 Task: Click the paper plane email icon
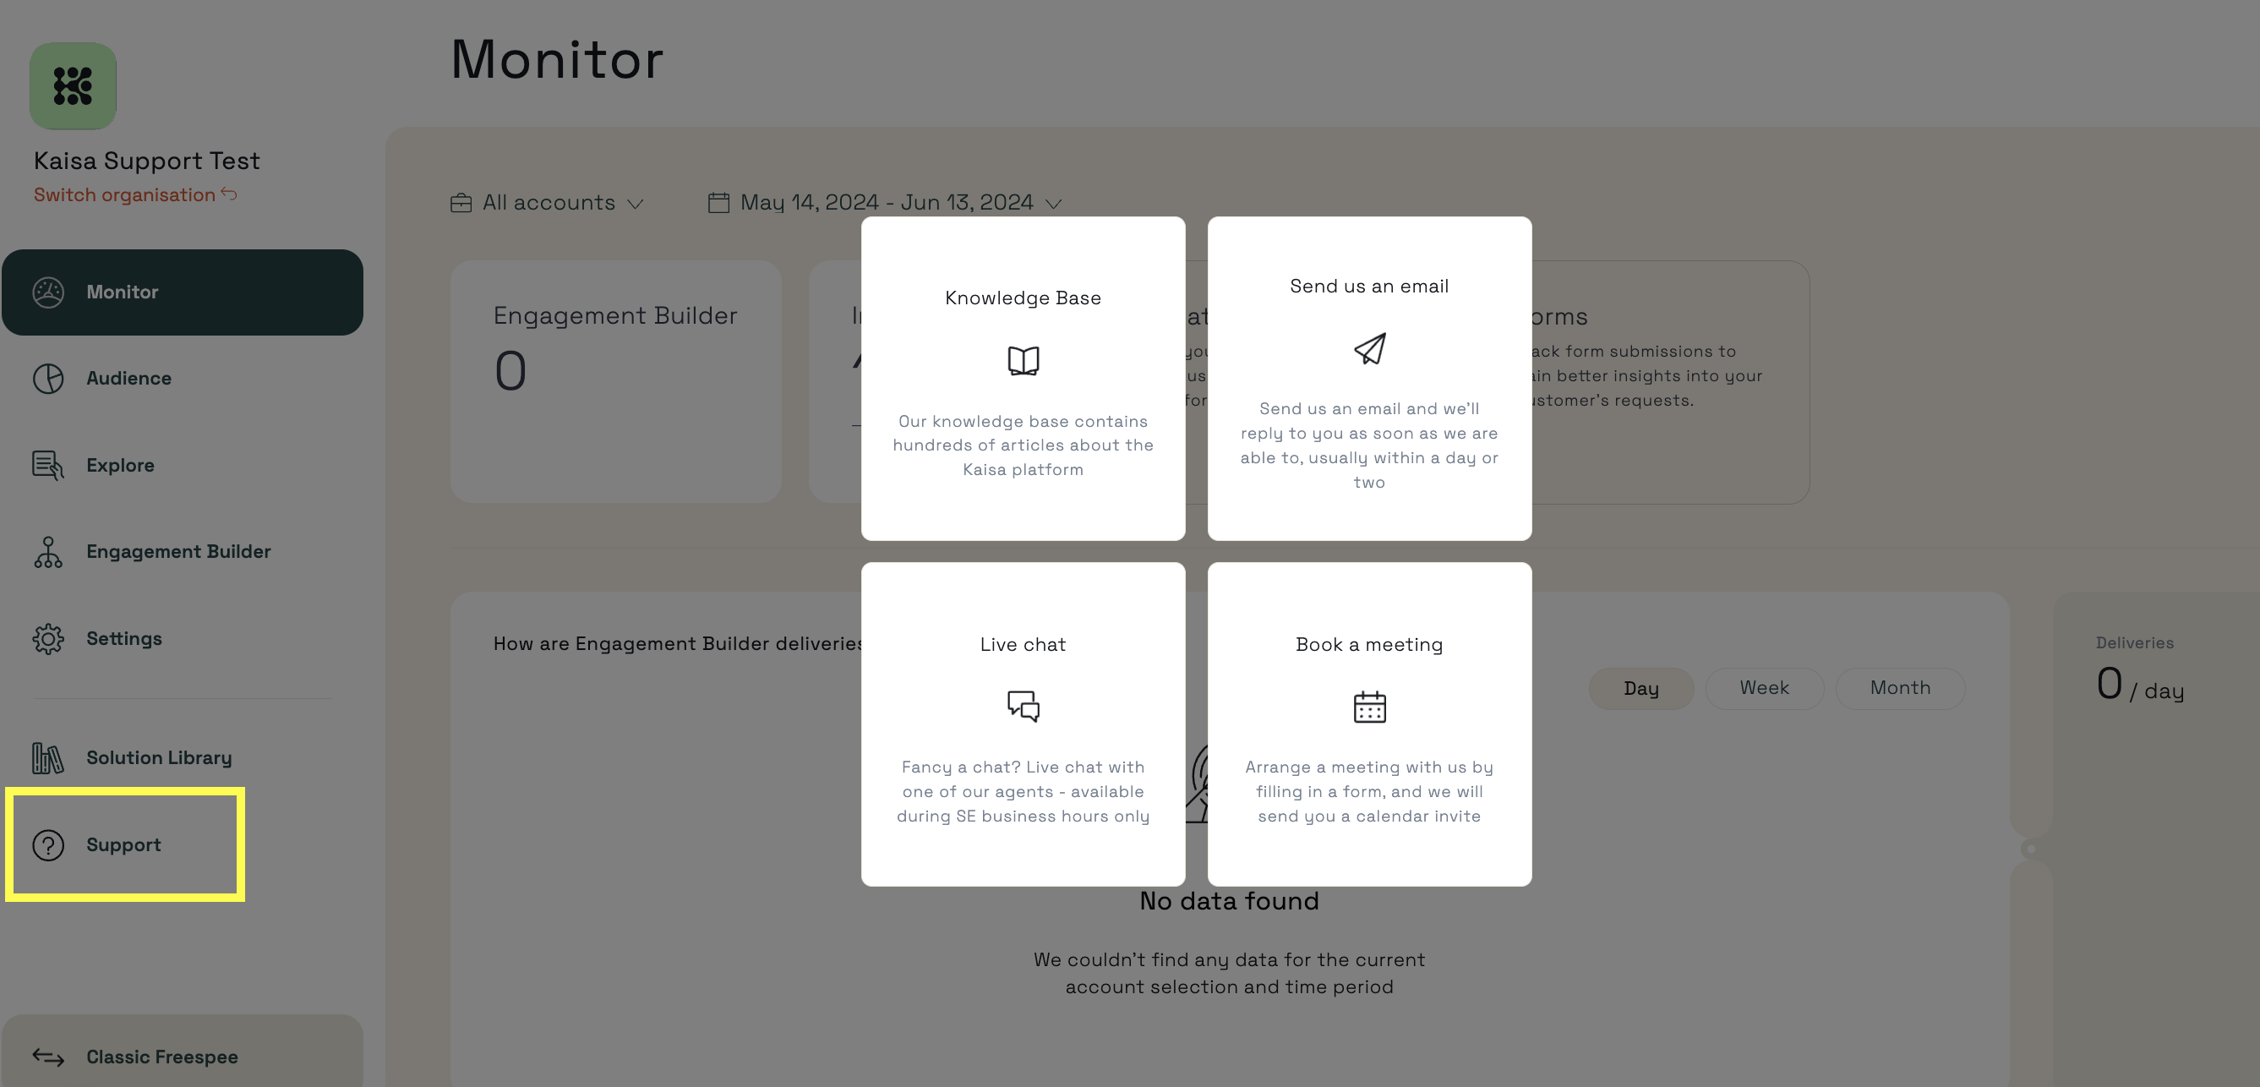coord(1368,348)
